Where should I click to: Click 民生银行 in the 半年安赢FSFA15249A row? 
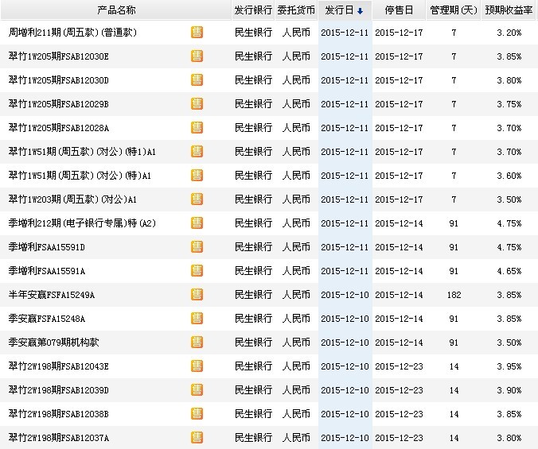pos(253,295)
